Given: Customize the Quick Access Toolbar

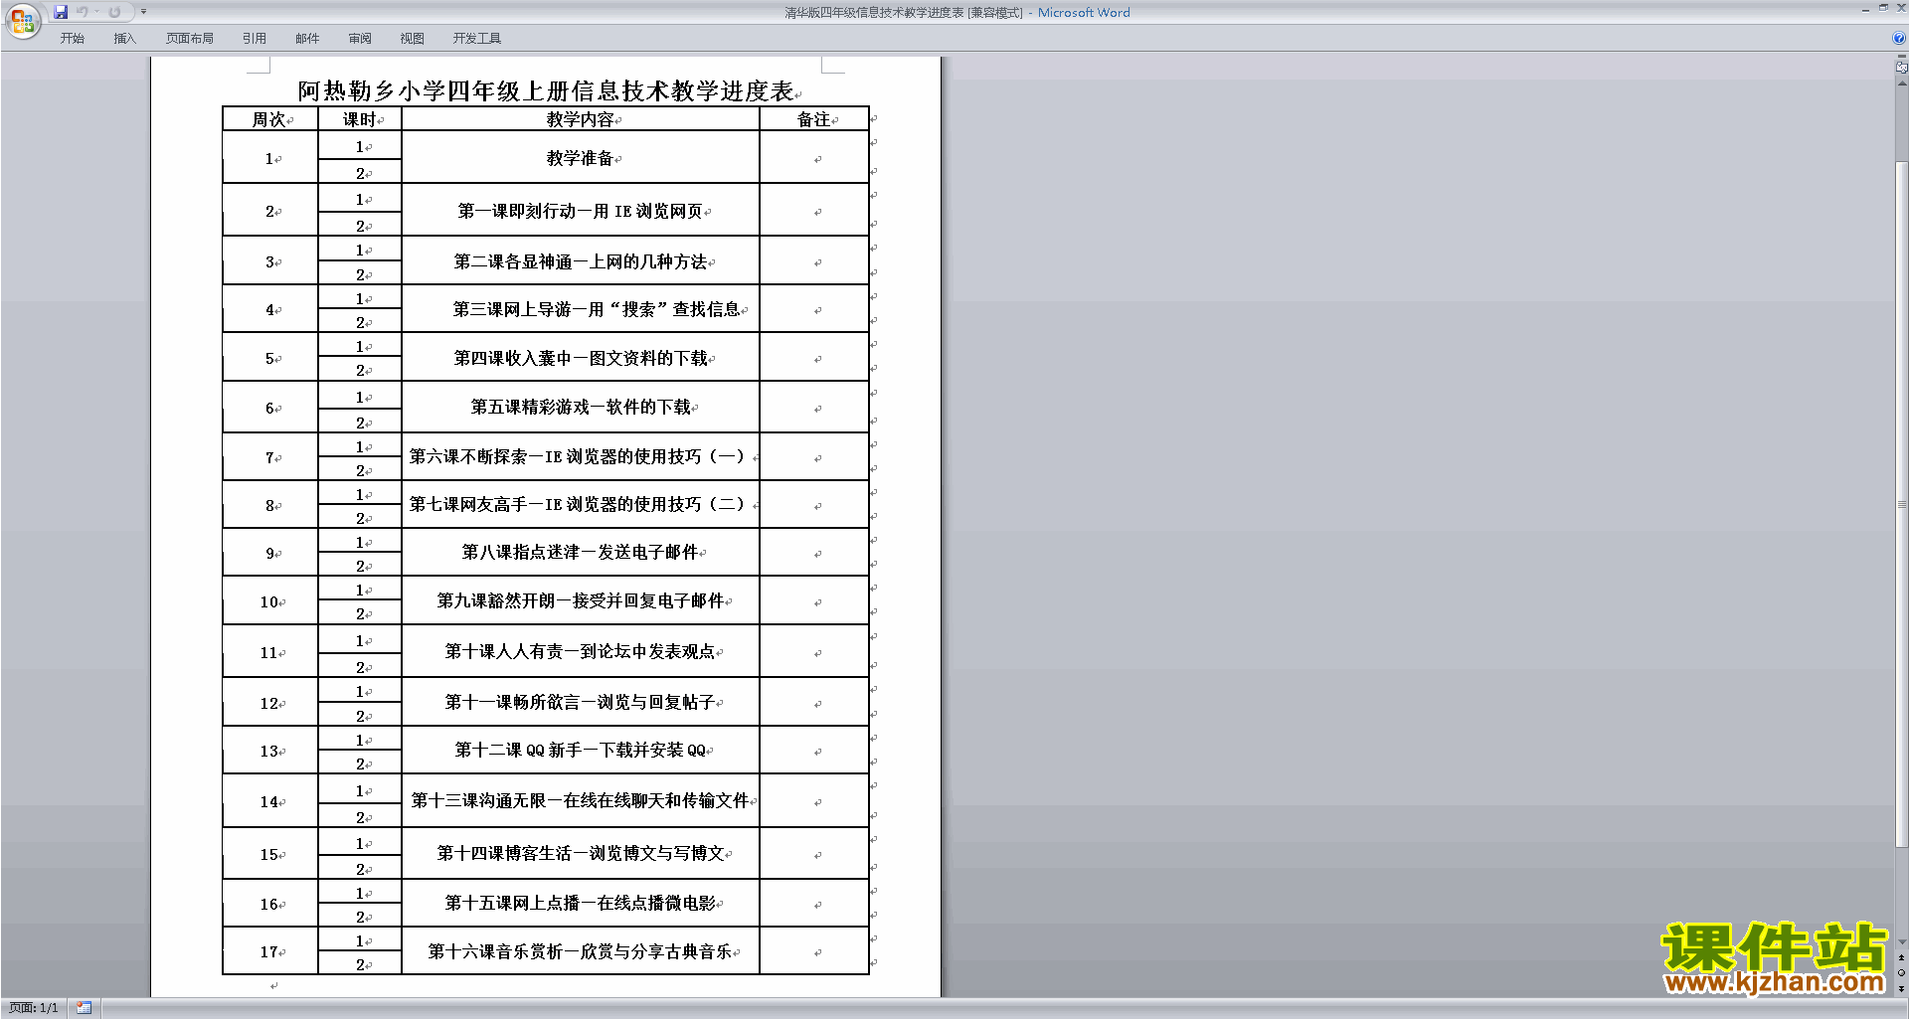Looking at the screenshot, I should [143, 12].
